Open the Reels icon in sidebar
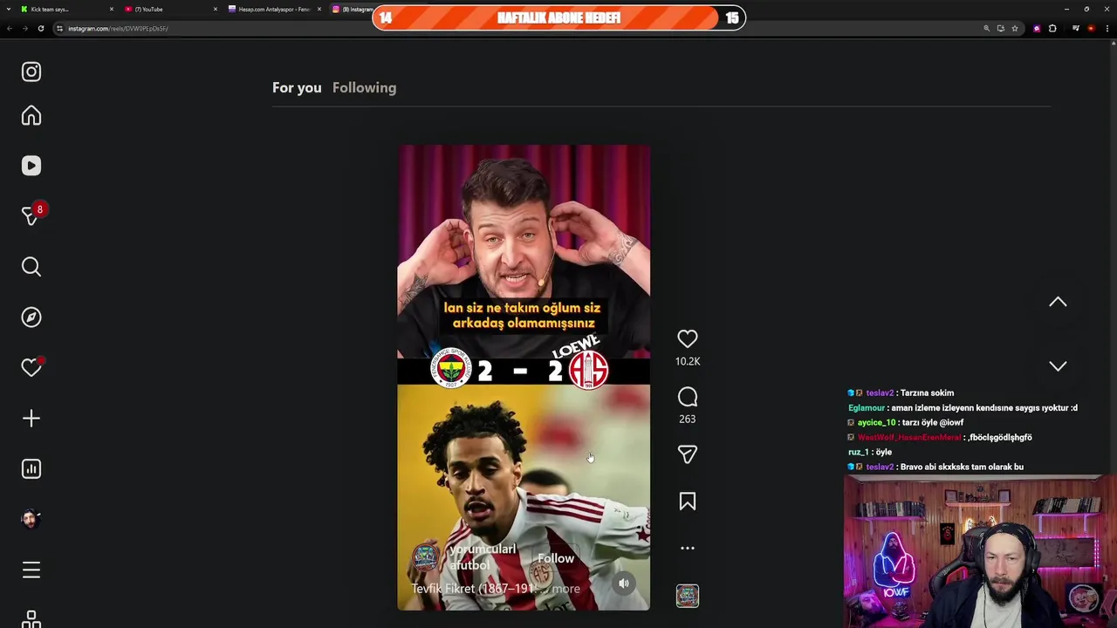The height and width of the screenshot is (628, 1117). 31,166
